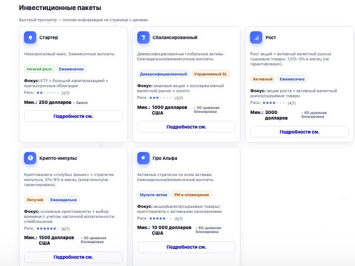View details for the Рост package
Screen dimensions: 355x266
pos(299,132)
